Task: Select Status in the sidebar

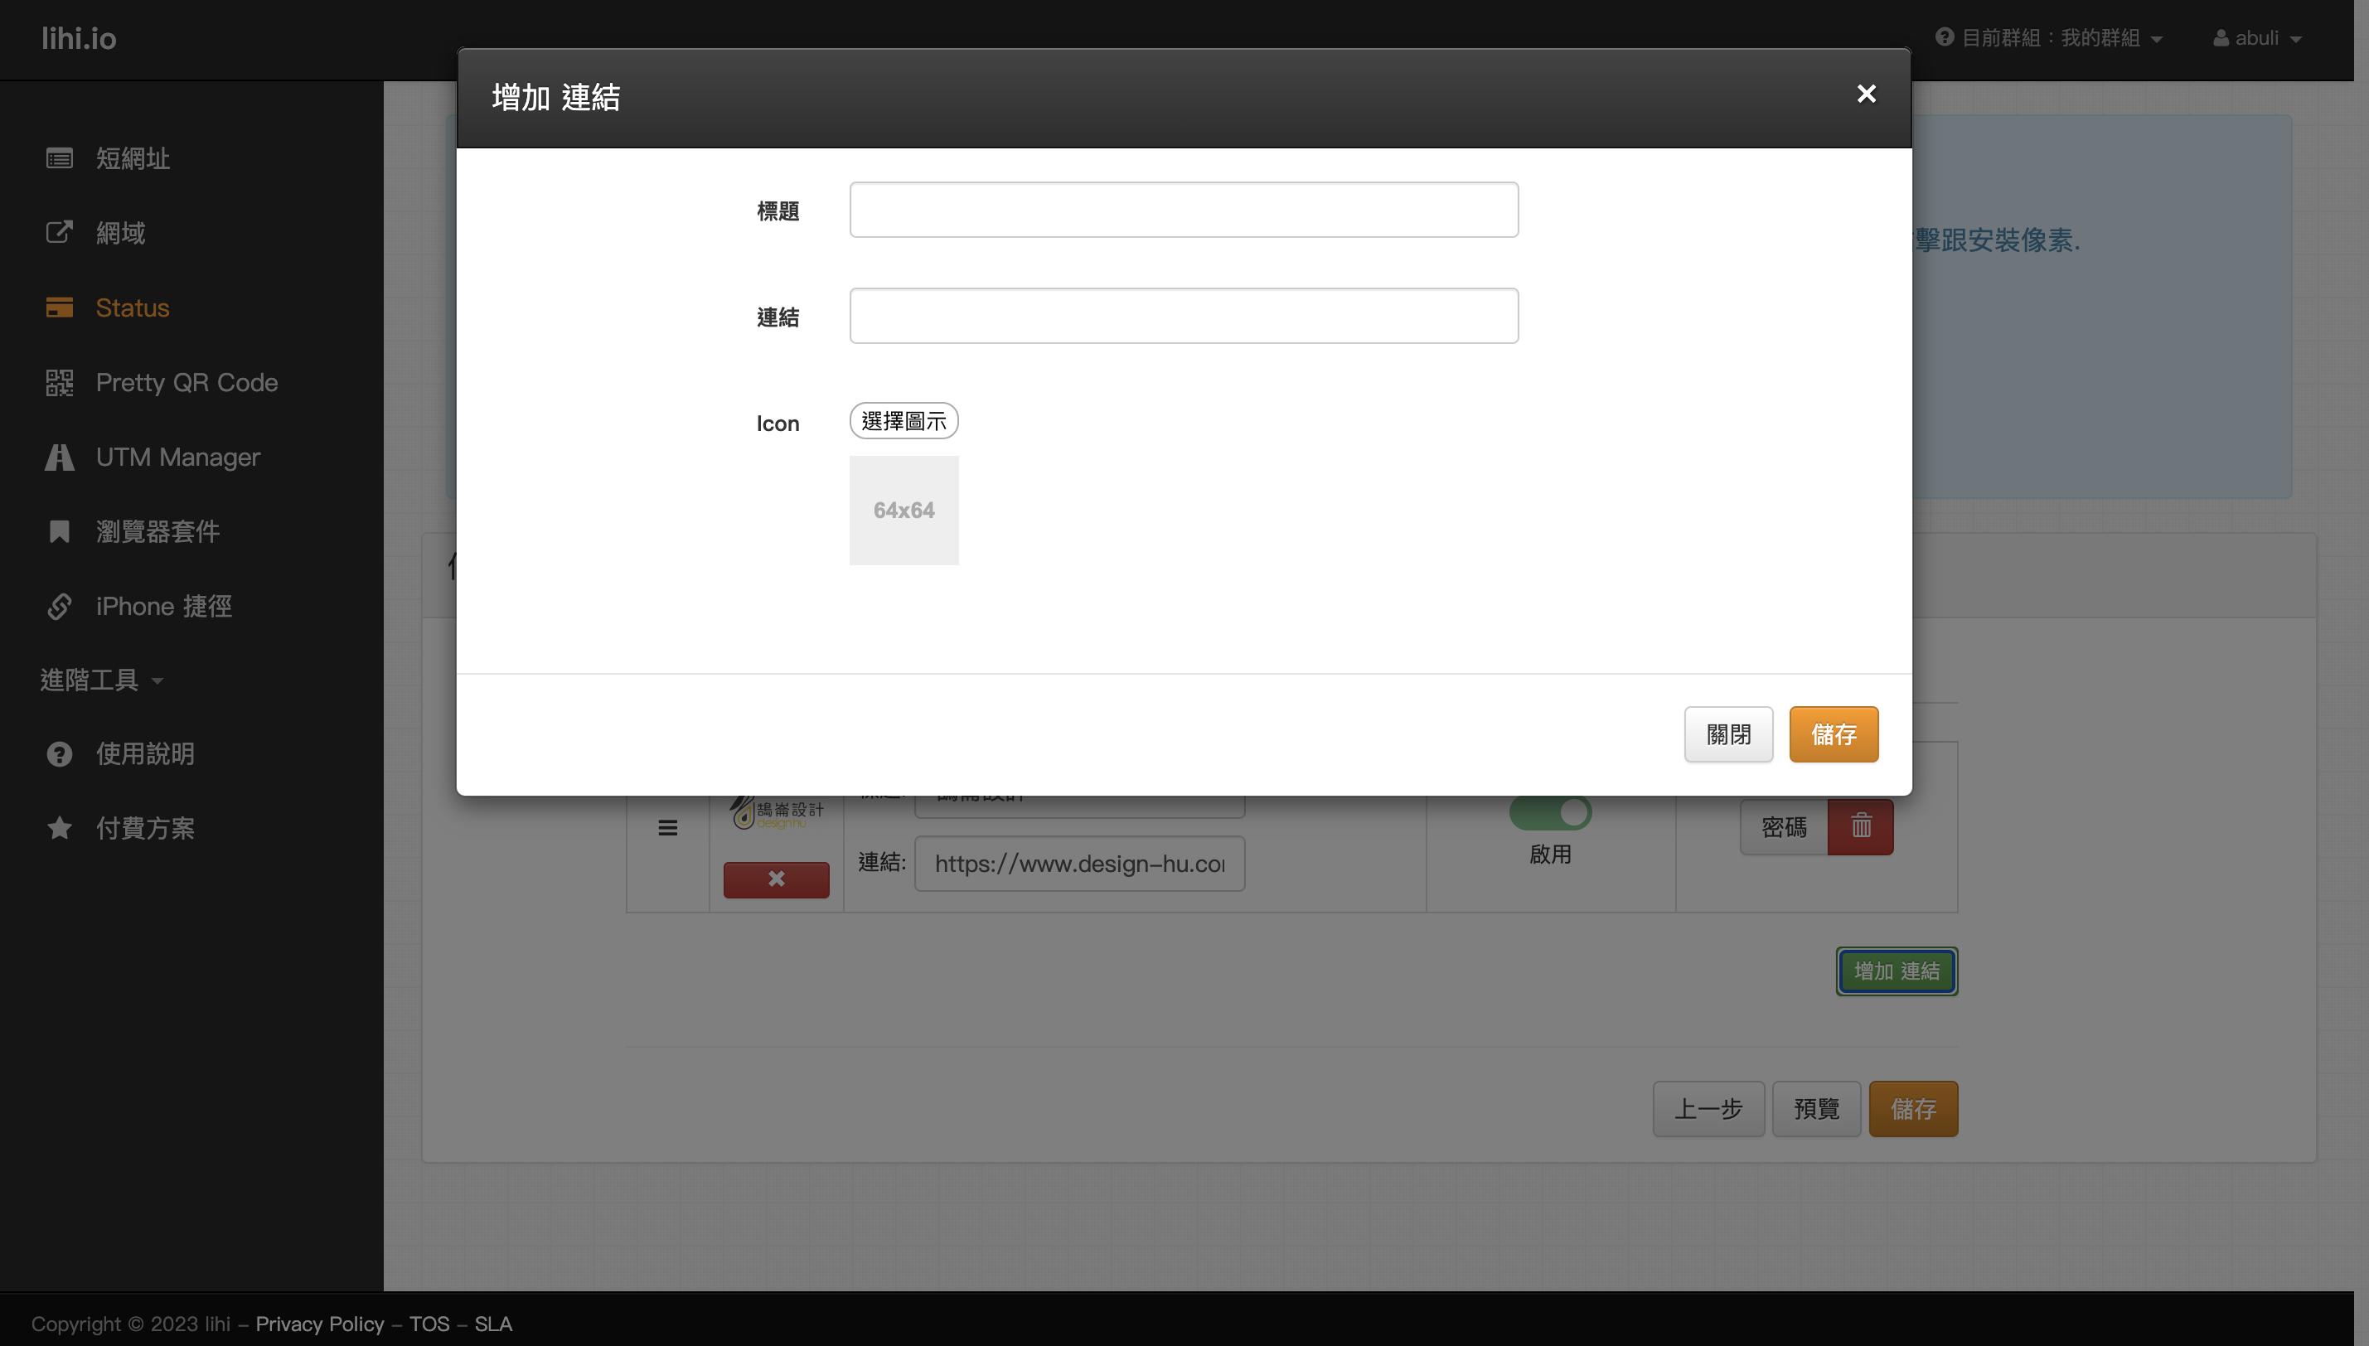Action: pos(132,307)
